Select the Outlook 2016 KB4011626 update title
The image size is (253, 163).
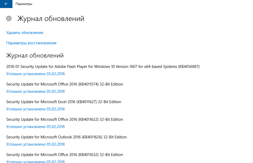[x=66, y=137]
